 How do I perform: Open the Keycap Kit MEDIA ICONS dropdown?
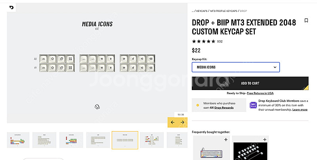coord(236,67)
